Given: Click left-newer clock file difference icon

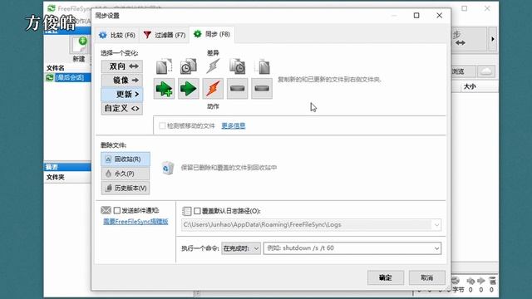Looking at the screenshot, I should [189, 66].
